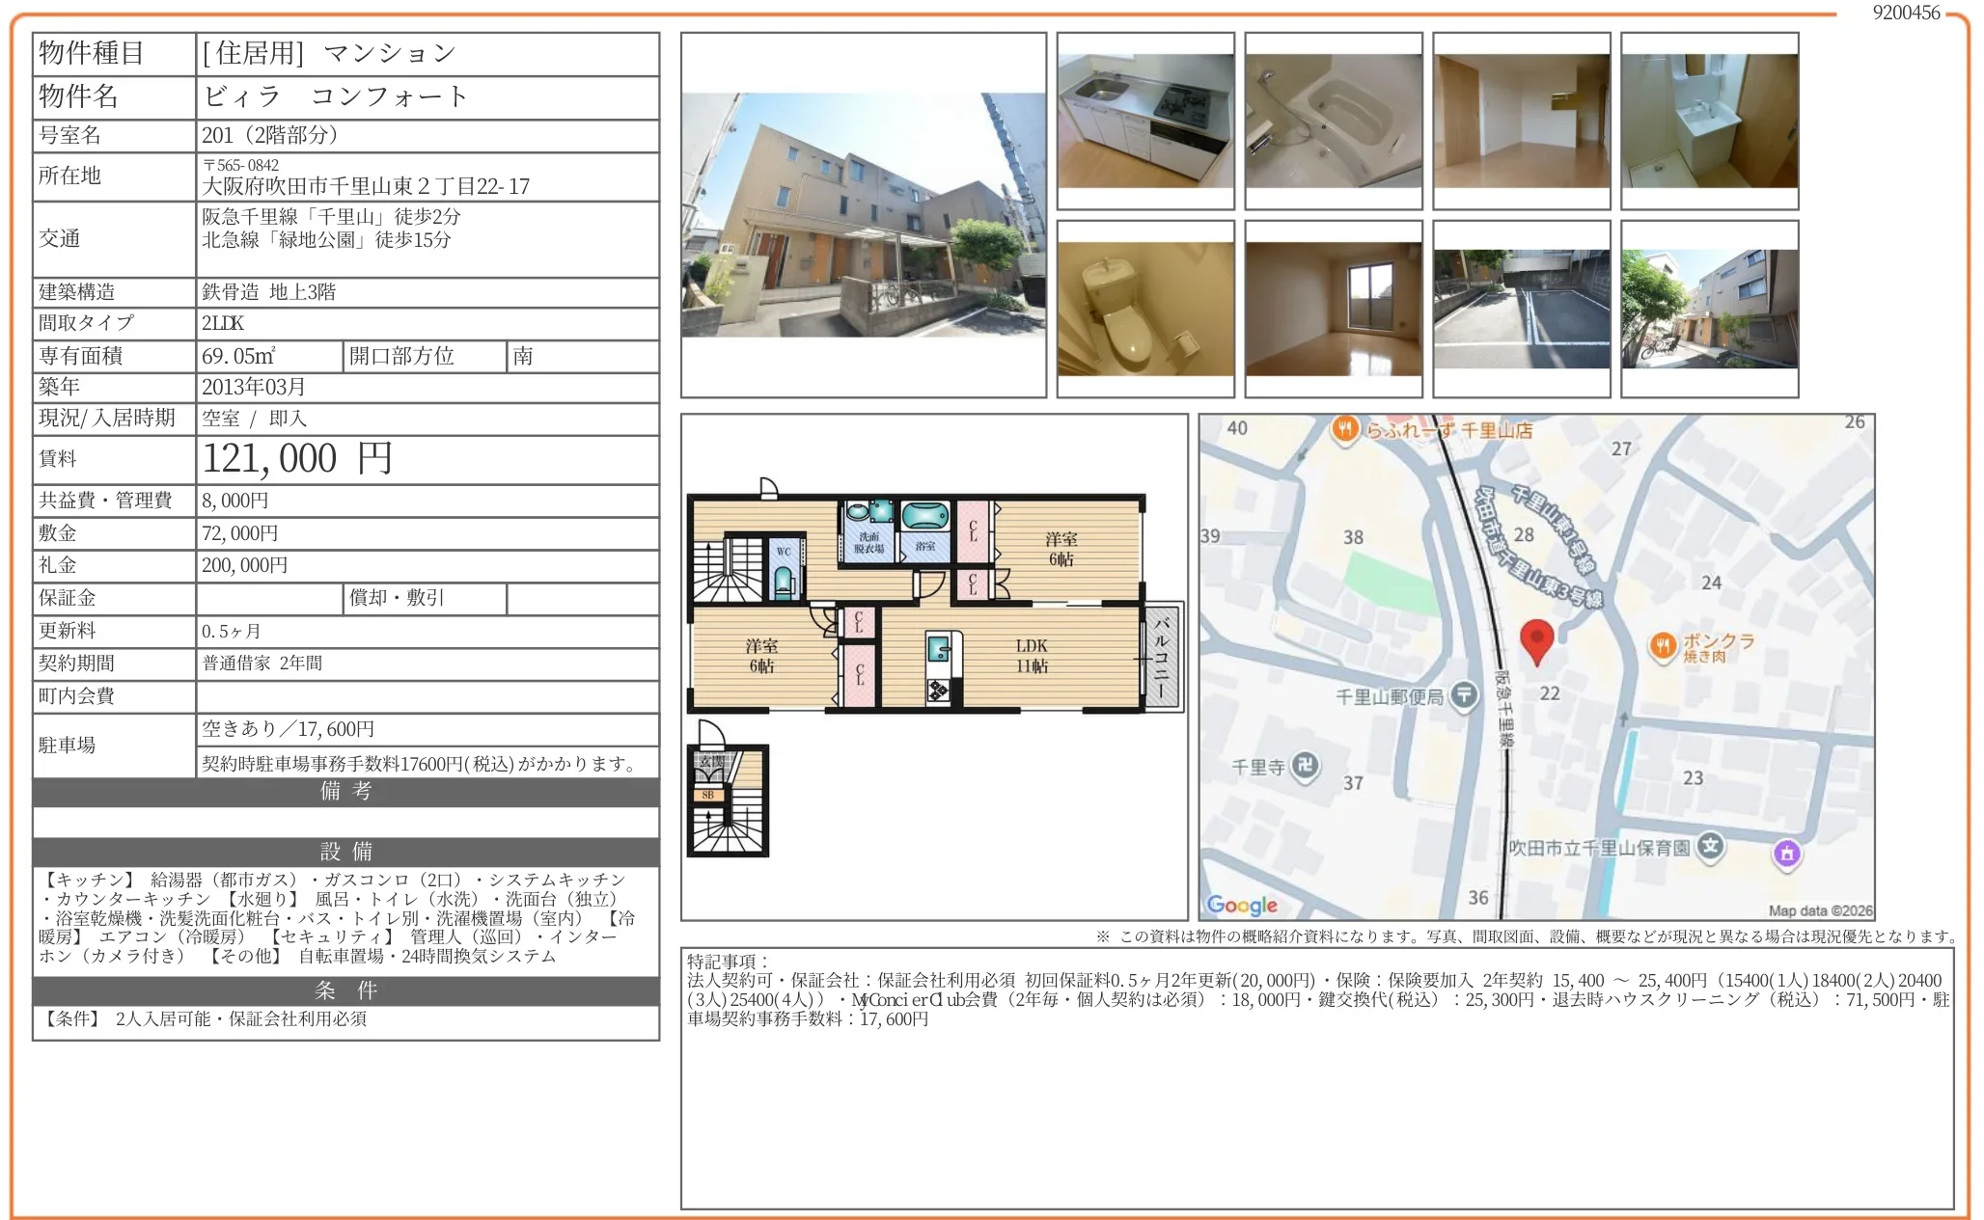
Task: Click the 千里山郵便局 post office icon
Action: [x=1464, y=695]
